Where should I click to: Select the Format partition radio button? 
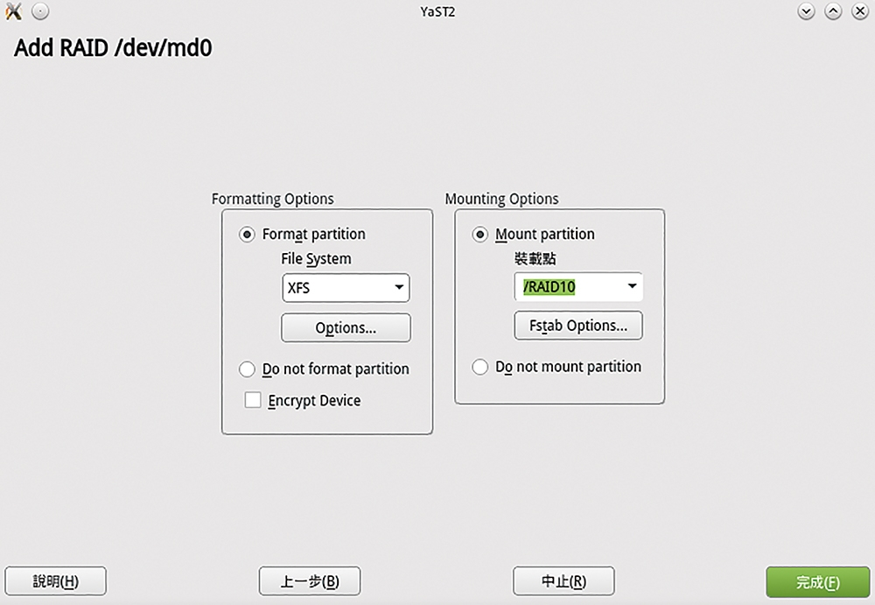248,235
